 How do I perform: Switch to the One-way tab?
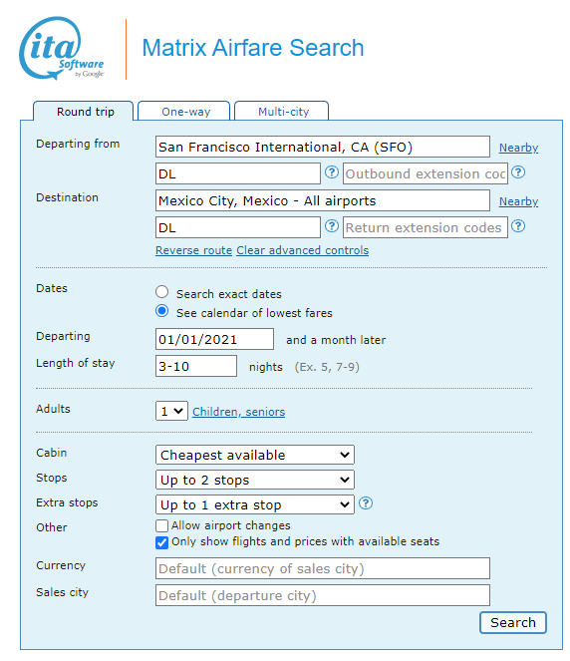[184, 112]
